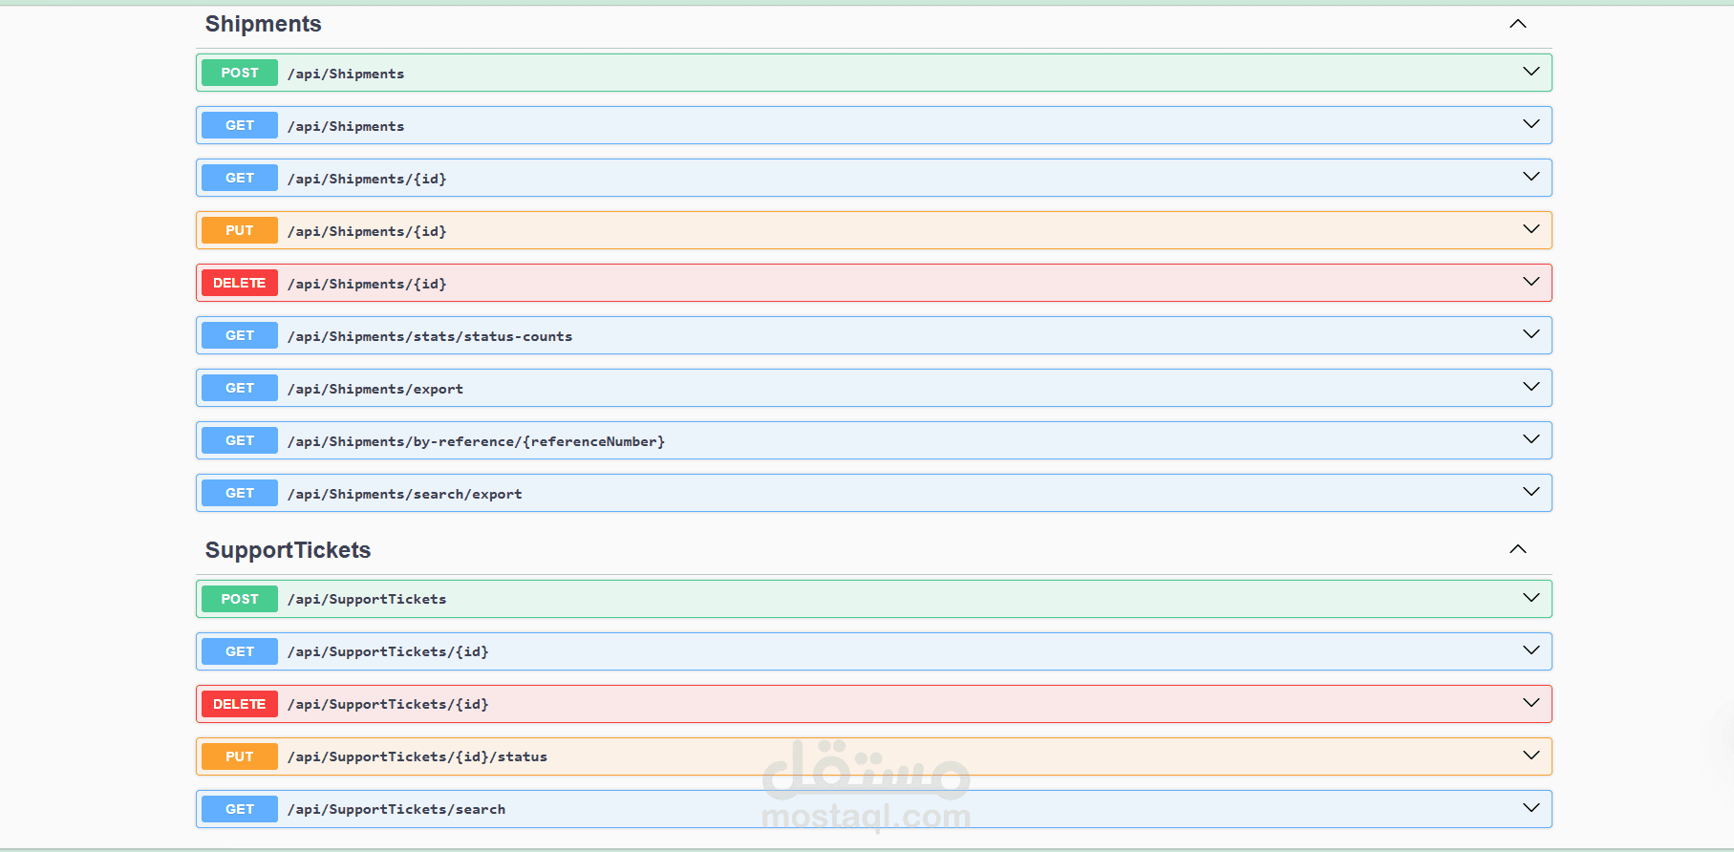Expand arrow on by-reference/{referenceNumber} row
This screenshot has width=1734, height=852.
pos(1531,439)
